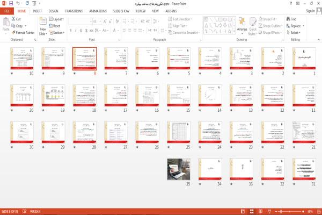The width and height of the screenshot is (322, 215).
Task: Toggle Italic formatting
Action: (76, 31)
